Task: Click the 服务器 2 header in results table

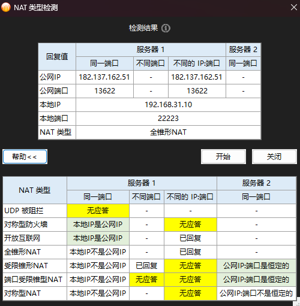Action: 243,50
